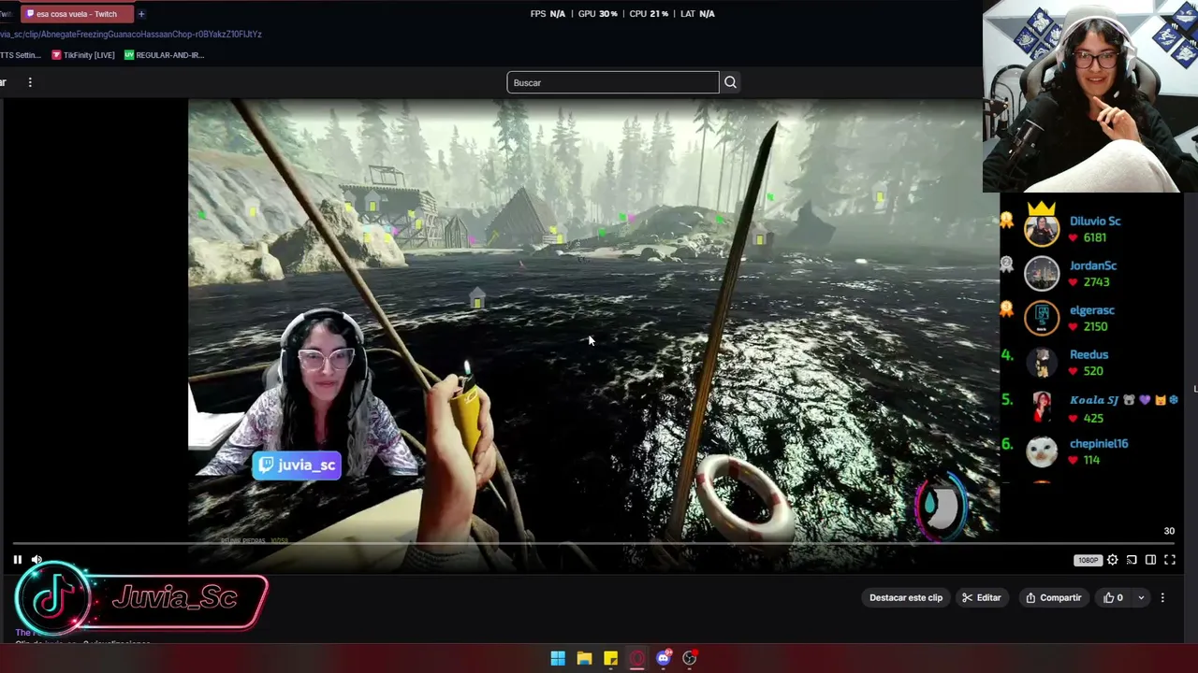Click the search magnifier button
This screenshot has width=1198, height=673.
coord(730,82)
